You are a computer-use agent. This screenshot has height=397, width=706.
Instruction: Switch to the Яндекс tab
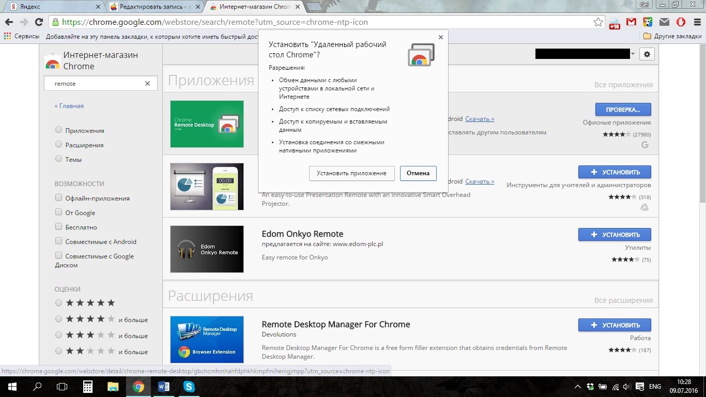(55, 7)
